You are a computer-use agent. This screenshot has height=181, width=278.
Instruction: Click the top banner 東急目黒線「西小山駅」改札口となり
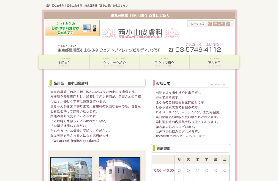coord(140,15)
